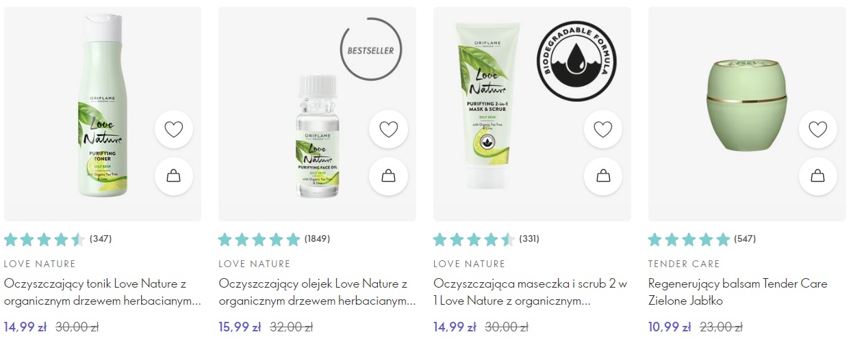Heart the 2-in-1 mask and scrub
853x343 pixels.
pyautogui.click(x=603, y=130)
